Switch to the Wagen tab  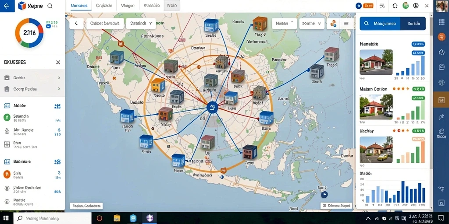[x=128, y=5]
